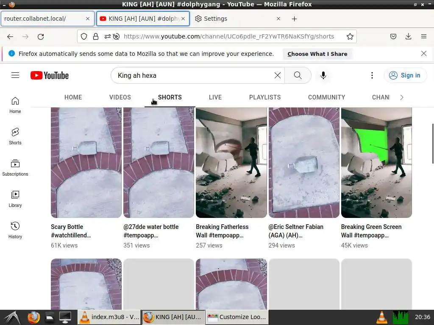Switch to the channel COMMUNITY tab
This screenshot has height=325, width=434.
tap(327, 97)
